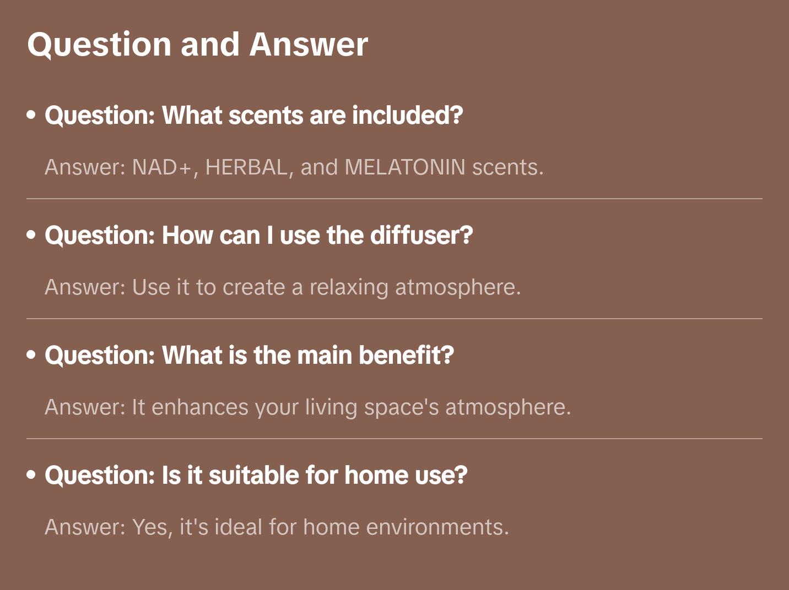This screenshot has height=590, width=789.
Task: Select answer 'Yes, it's ideal for home environments'
Action: click(277, 527)
